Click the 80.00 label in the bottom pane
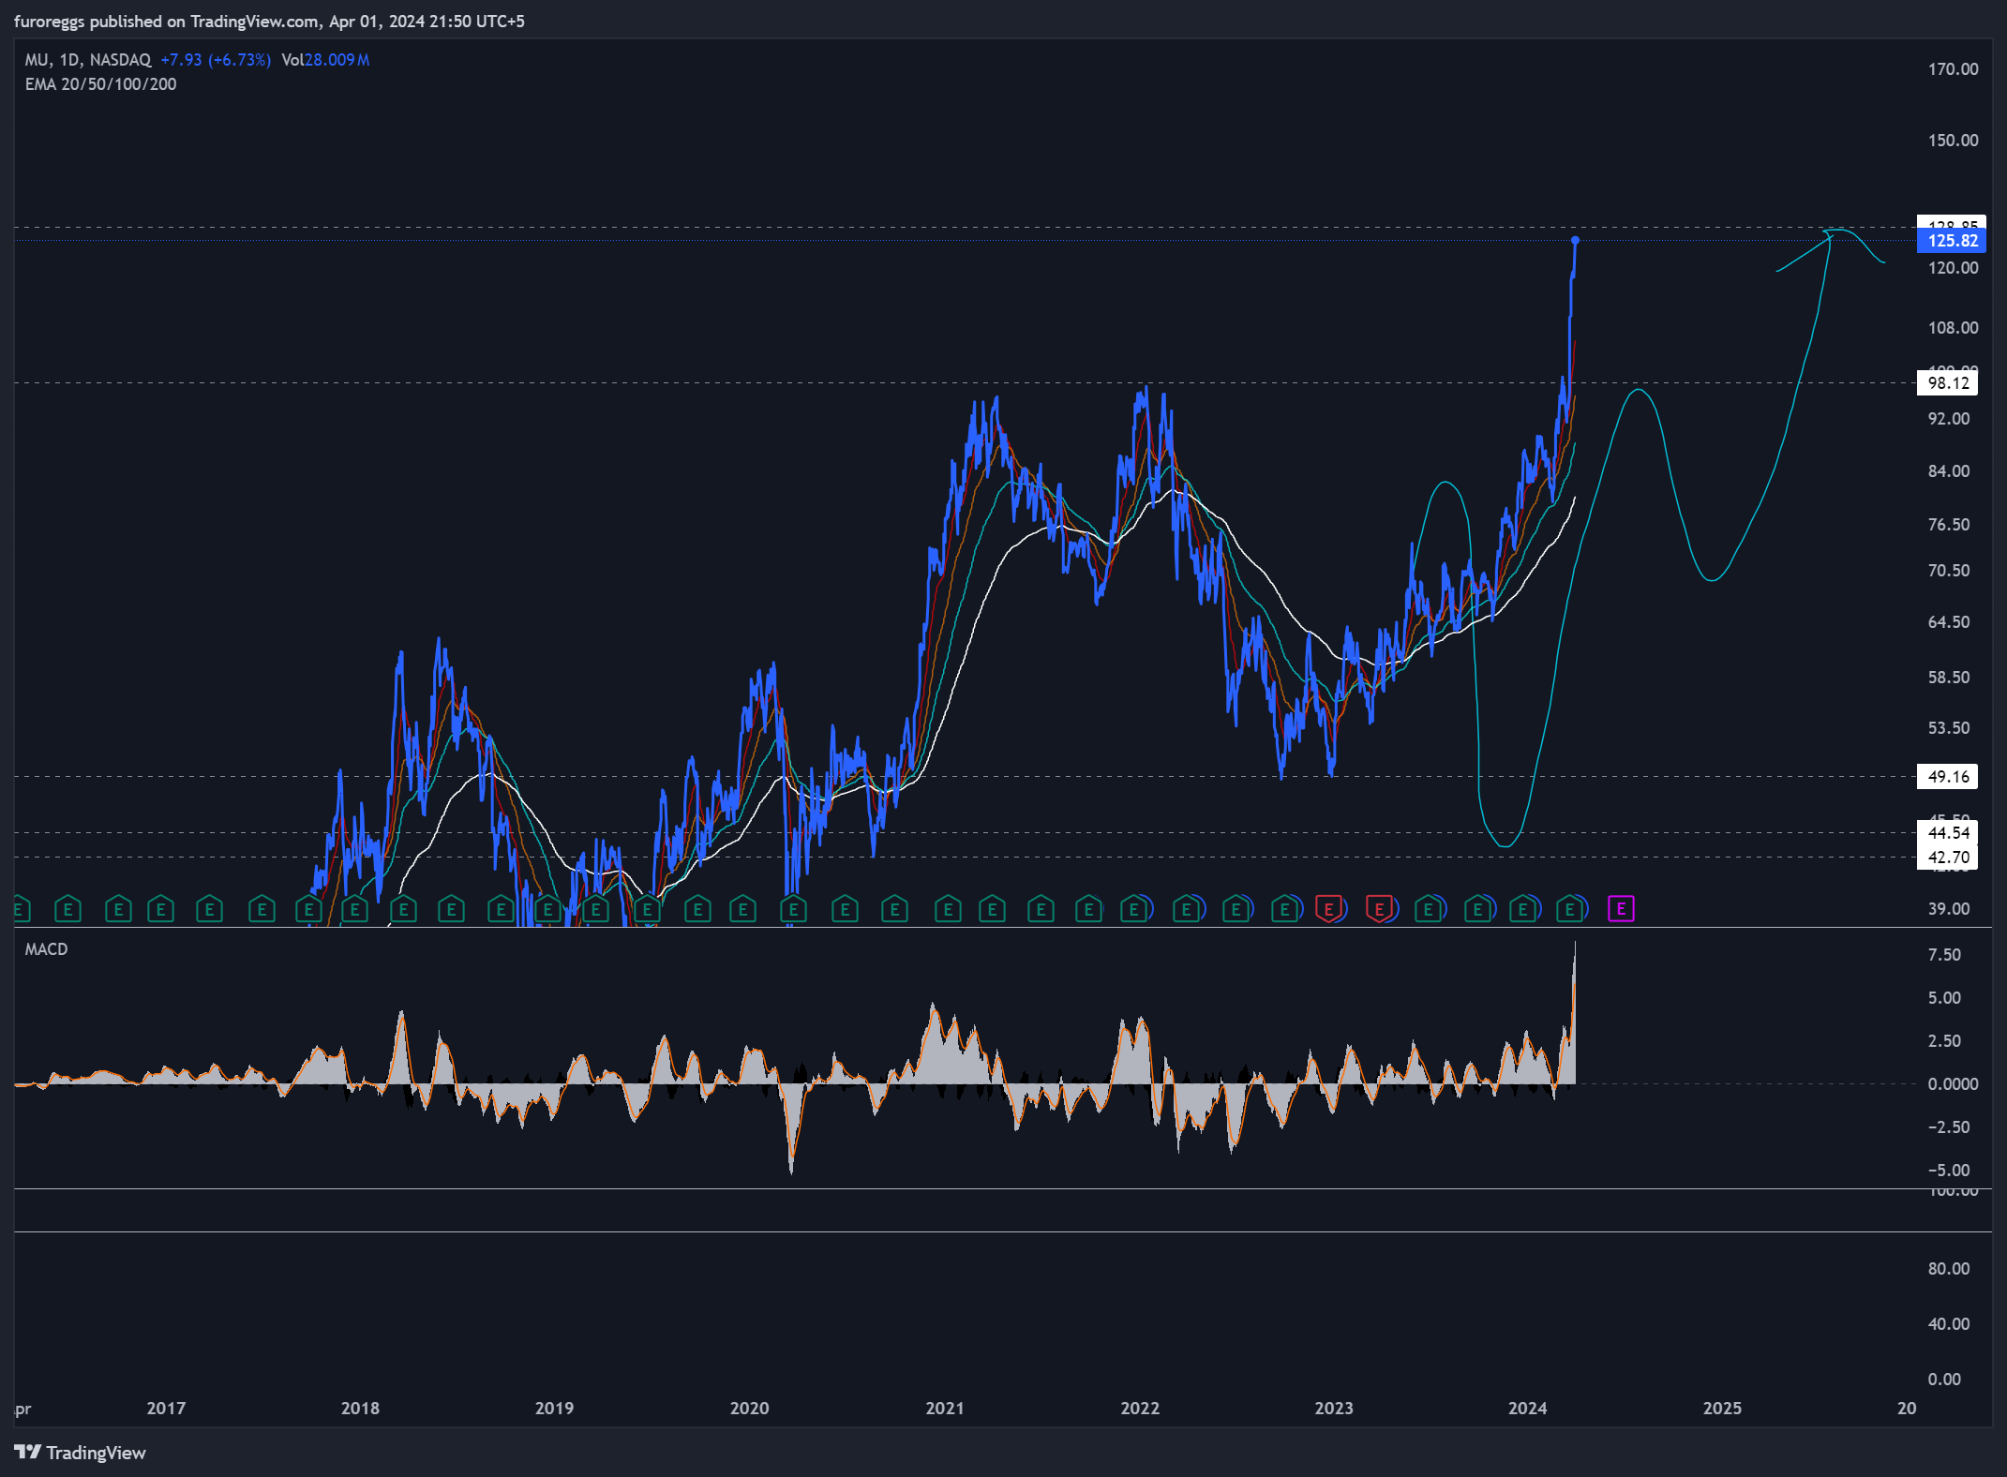 click(1949, 1269)
